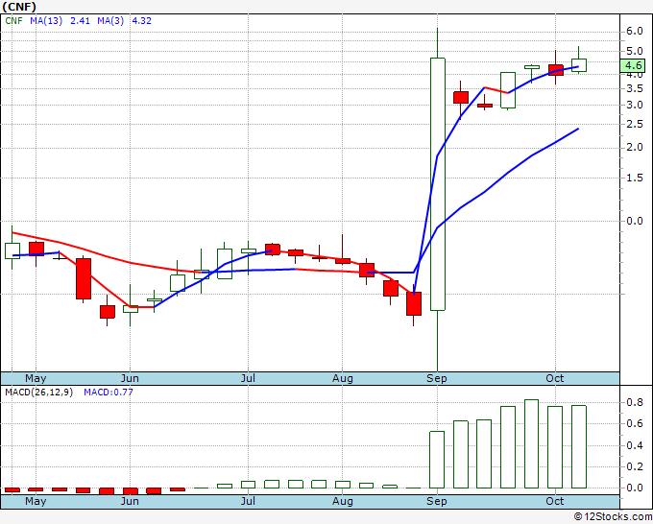The height and width of the screenshot is (524, 653).
Task: Click the Jun label on price axis
Action: (x=130, y=378)
